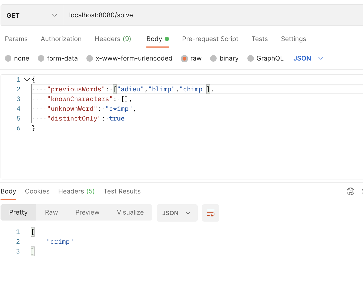Image resolution: width=363 pixels, height=287 pixels.
Task: Toggle line wrapping in the response viewer
Action: click(x=211, y=213)
